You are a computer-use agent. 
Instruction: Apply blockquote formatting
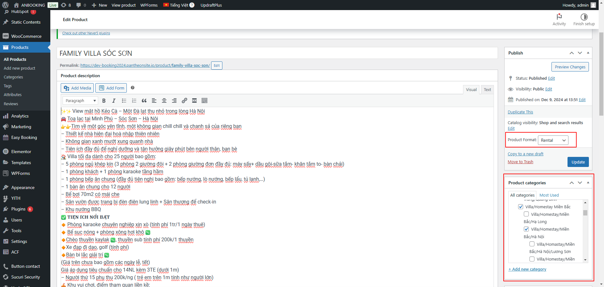click(144, 100)
